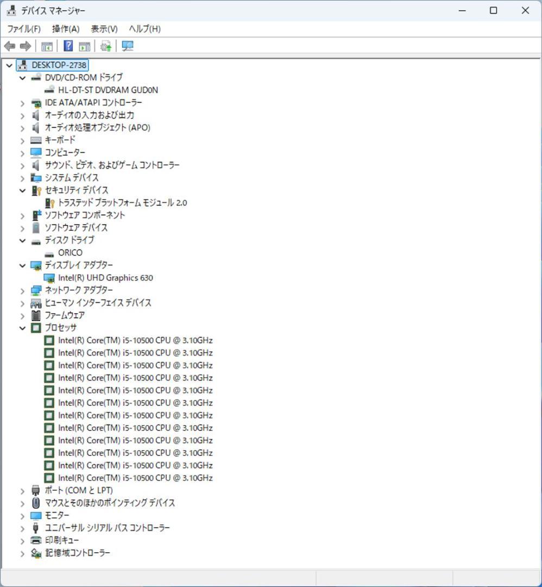
Task: Toggle the console tree pane icon
Action: [x=47, y=46]
